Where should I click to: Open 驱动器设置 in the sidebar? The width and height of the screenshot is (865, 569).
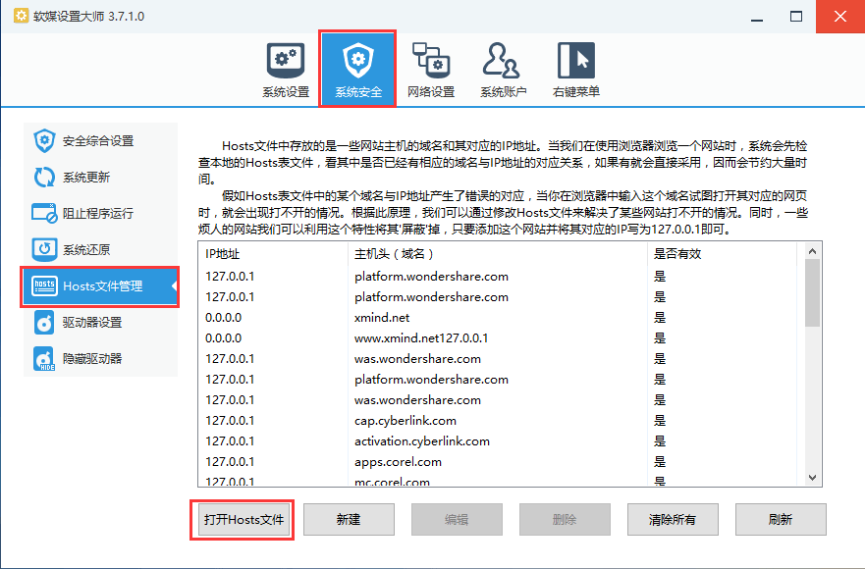(x=100, y=323)
